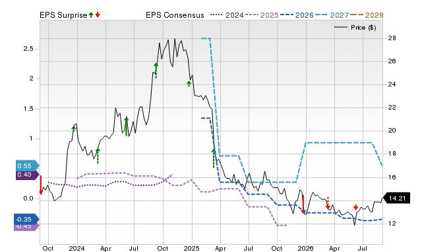422x252 pixels.
Task: Select the red miss arrow before Oct 2023
Action: pos(41,185)
